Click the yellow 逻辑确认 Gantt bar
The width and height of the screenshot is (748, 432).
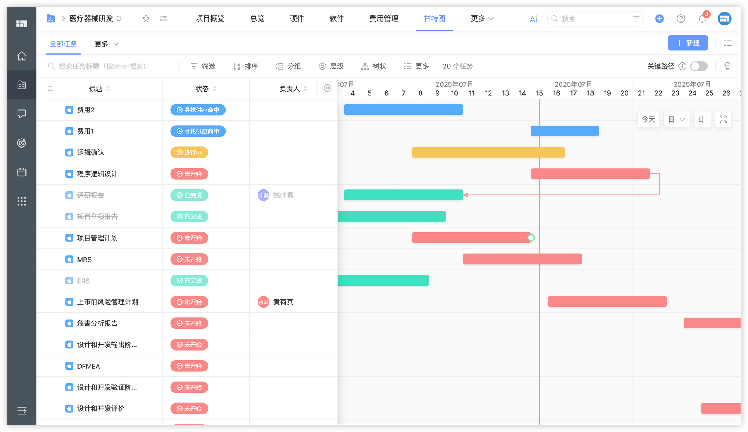coord(488,152)
